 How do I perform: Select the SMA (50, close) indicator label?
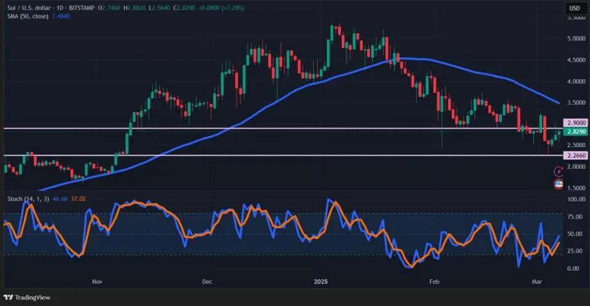pos(25,15)
